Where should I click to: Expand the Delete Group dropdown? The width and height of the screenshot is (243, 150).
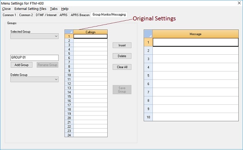pos(34,79)
